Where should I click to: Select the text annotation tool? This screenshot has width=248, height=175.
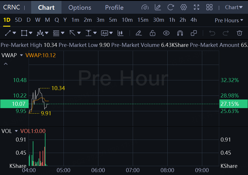[x=104, y=33]
